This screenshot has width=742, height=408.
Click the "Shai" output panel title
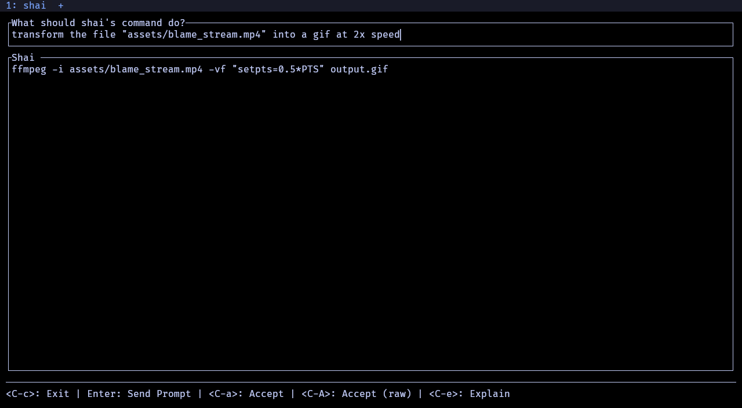23,58
